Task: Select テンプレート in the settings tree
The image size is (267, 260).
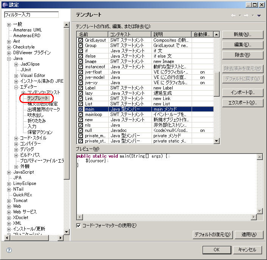Action: click(38, 98)
